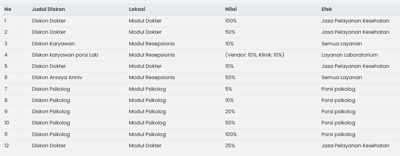This screenshot has height=156, width=400.
Task: Select "Modul Resepsionis" in the Diskon Karyawan row
Action: tap(152, 44)
